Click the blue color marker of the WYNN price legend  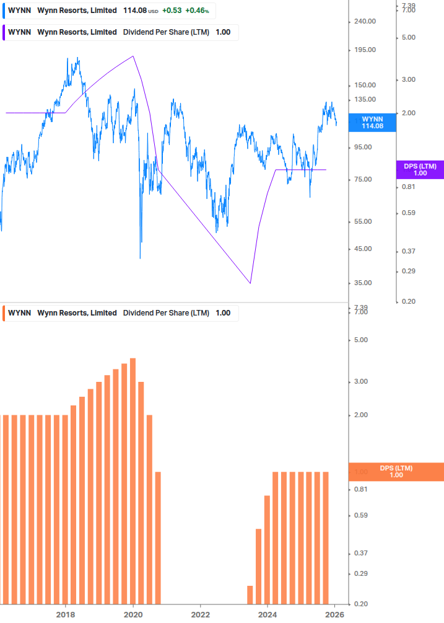tap(4, 11)
